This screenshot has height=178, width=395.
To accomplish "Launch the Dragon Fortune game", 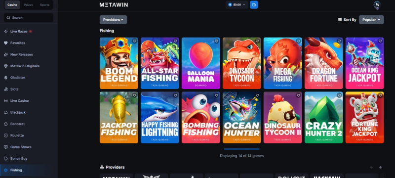I will 323,63.
